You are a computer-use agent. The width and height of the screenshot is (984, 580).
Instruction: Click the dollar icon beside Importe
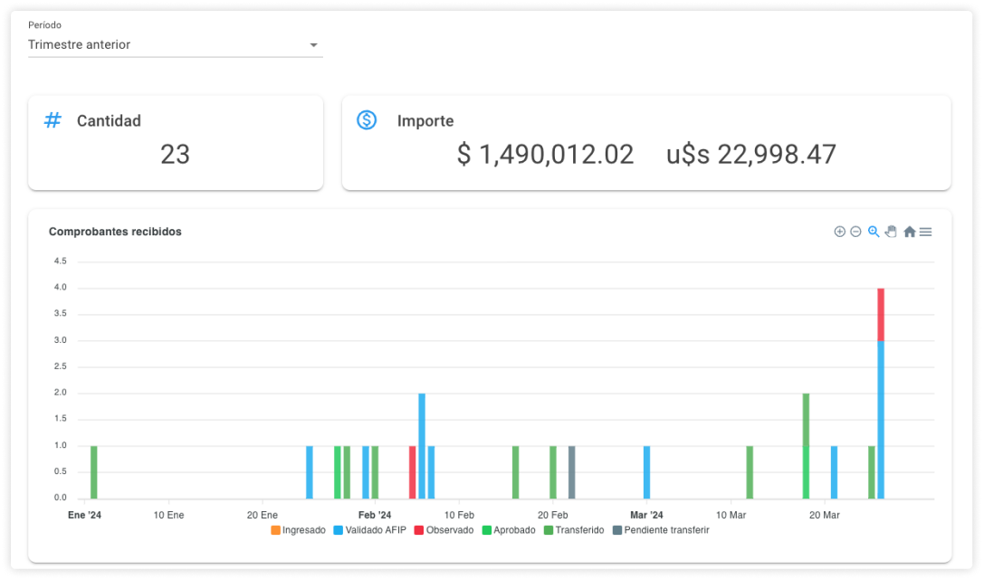coord(367,120)
